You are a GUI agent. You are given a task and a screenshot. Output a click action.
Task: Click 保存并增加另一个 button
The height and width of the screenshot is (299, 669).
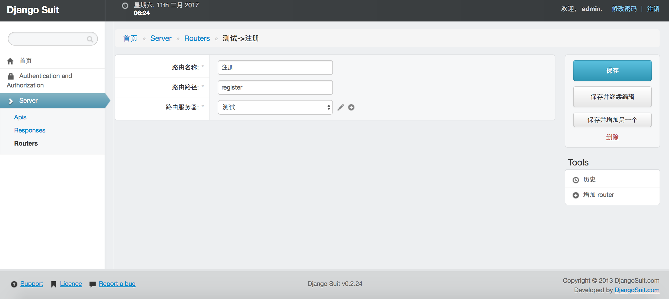[x=612, y=120]
